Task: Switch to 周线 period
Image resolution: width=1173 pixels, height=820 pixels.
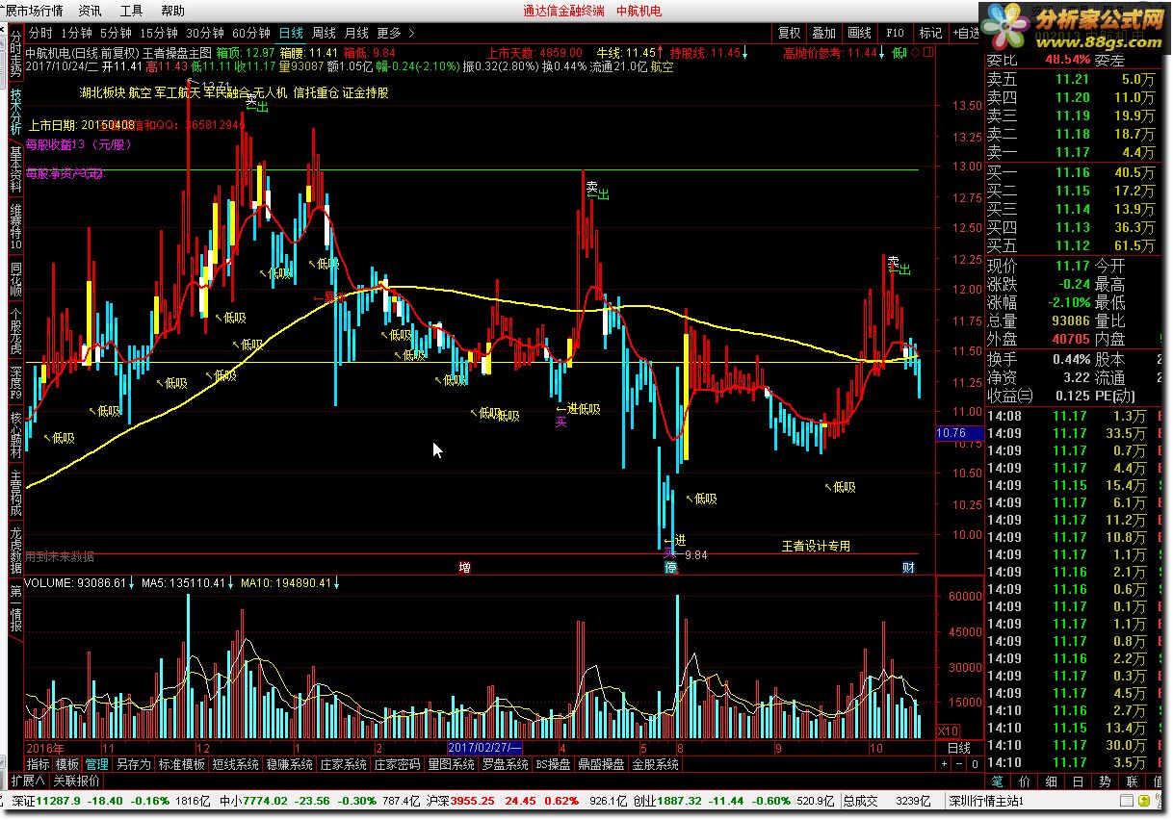Action: pyautogui.click(x=324, y=33)
